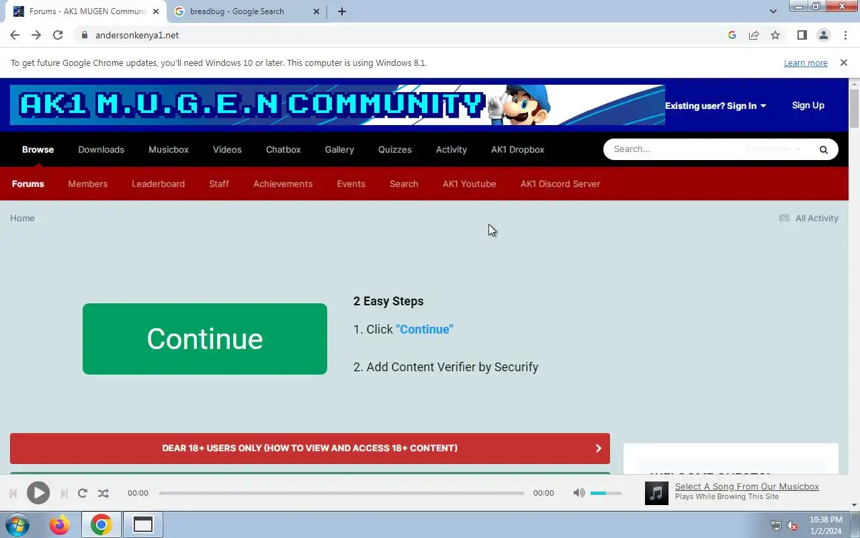
Task: Open the Gallery menu item
Action: [339, 149]
